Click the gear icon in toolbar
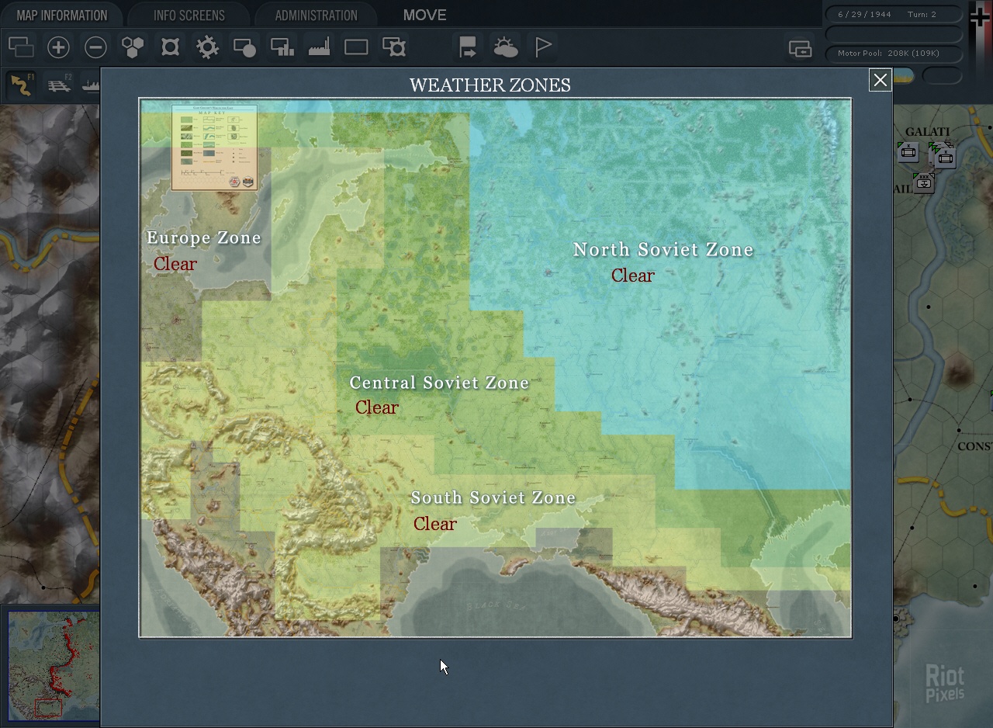The width and height of the screenshot is (993, 728). [207, 47]
